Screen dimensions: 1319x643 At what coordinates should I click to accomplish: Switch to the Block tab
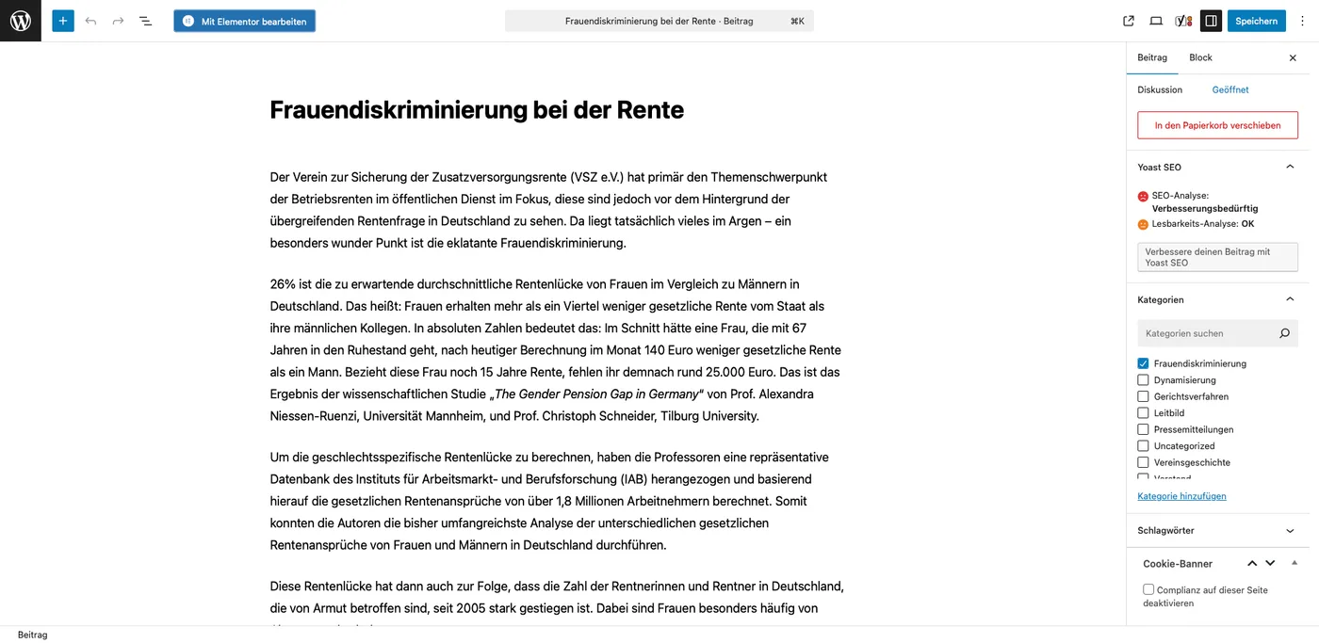pyautogui.click(x=1200, y=57)
